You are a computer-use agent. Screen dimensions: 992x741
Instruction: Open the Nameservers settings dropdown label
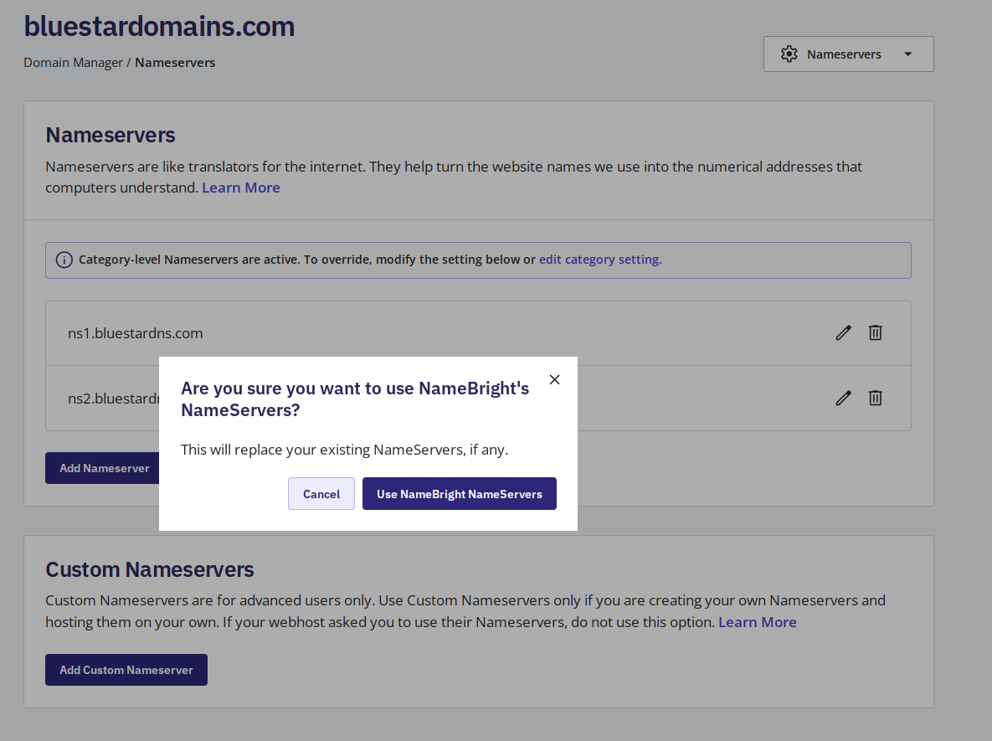844,54
